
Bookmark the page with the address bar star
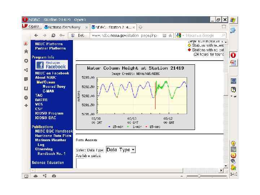[170, 35]
